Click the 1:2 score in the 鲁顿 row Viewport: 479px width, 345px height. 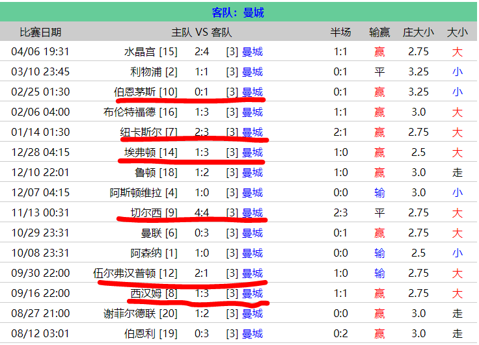(x=202, y=173)
